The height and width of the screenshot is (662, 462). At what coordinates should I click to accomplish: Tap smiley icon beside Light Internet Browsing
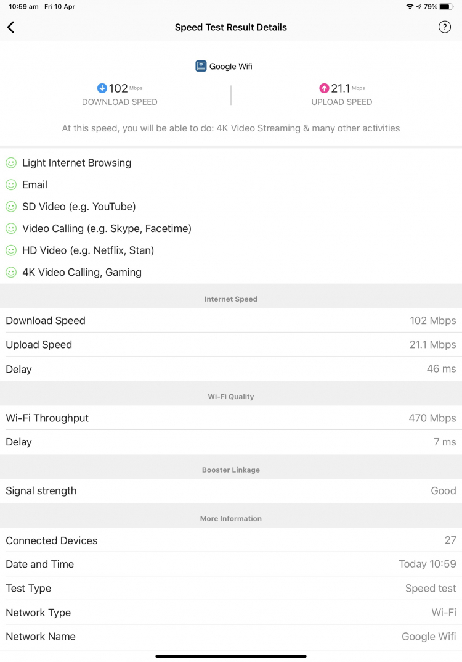tap(11, 163)
